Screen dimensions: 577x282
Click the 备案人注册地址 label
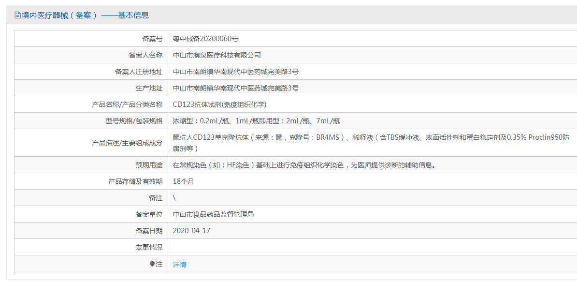point(139,72)
